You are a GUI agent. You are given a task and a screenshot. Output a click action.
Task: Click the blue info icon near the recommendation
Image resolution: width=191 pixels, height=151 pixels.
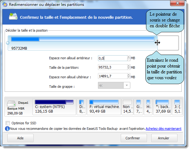pyautogui.click(x=7, y=129)
